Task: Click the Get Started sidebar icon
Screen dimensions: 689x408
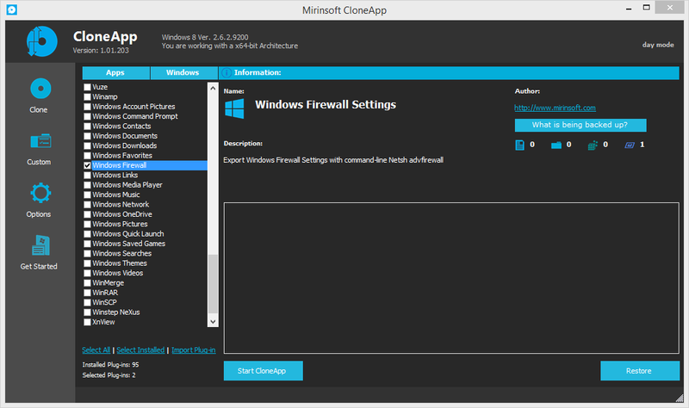Action: 38,248
